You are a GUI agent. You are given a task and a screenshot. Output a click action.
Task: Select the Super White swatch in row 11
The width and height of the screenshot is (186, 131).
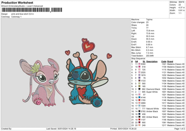pyautogui.click(x=139, y=92)
